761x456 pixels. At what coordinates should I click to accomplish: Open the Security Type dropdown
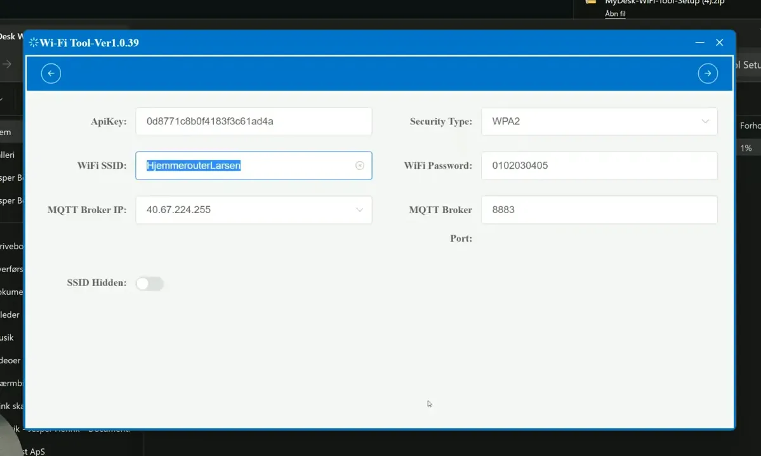point(599,121)
